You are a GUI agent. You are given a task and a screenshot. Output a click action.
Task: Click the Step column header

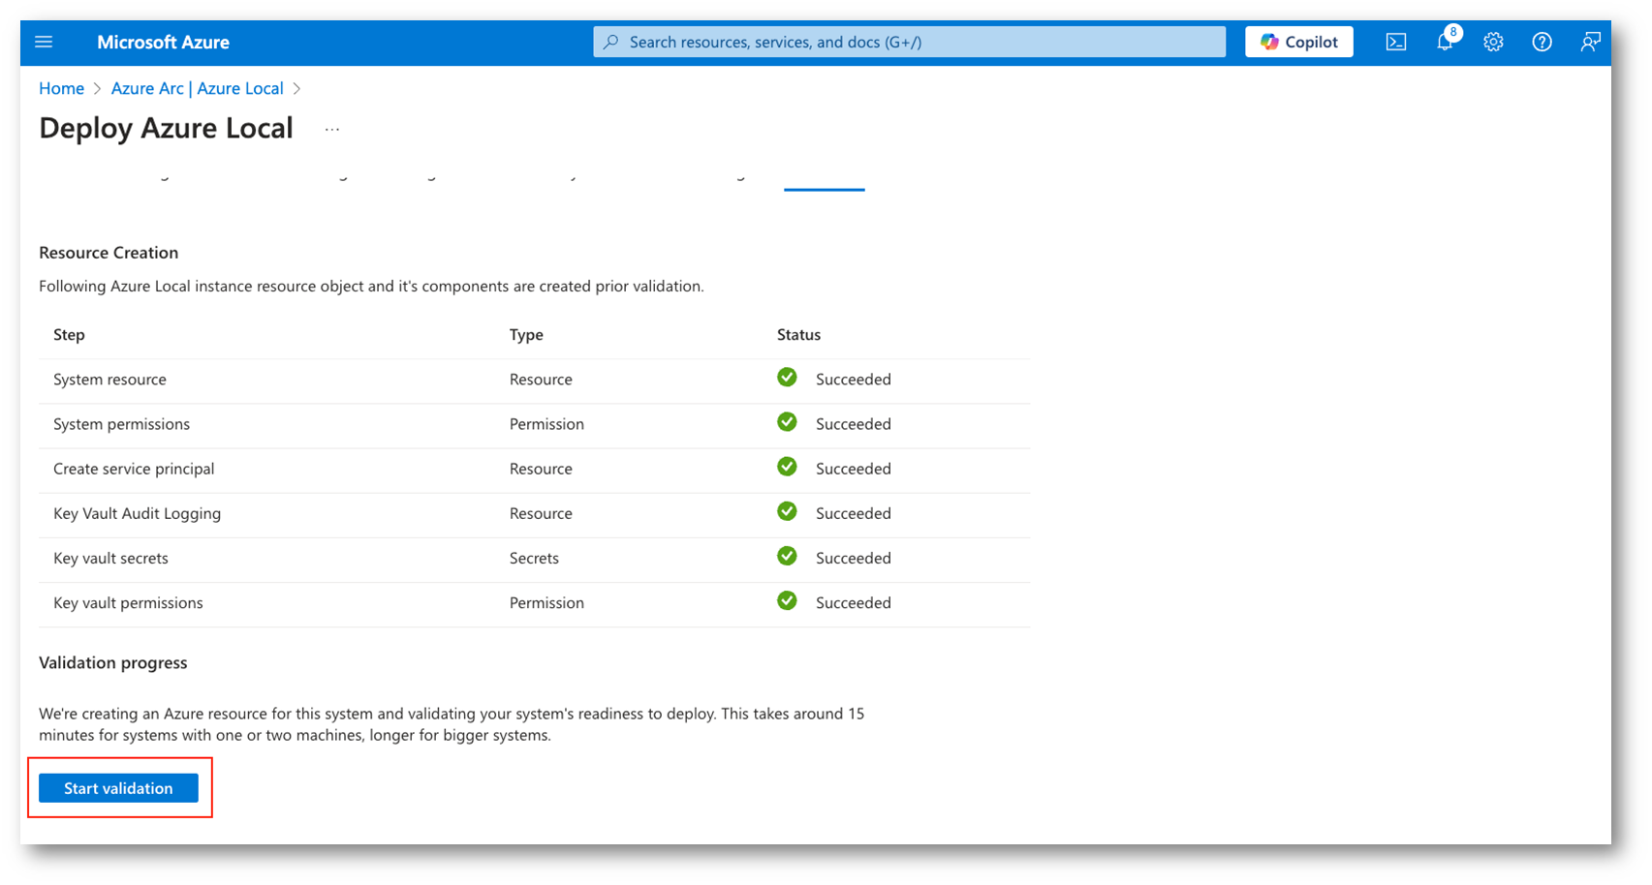[69, 334]
